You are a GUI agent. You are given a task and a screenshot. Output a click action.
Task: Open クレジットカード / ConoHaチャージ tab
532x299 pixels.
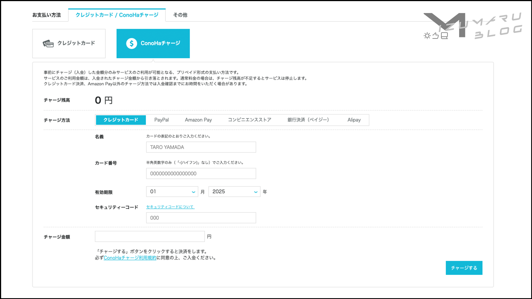point(117,15)
